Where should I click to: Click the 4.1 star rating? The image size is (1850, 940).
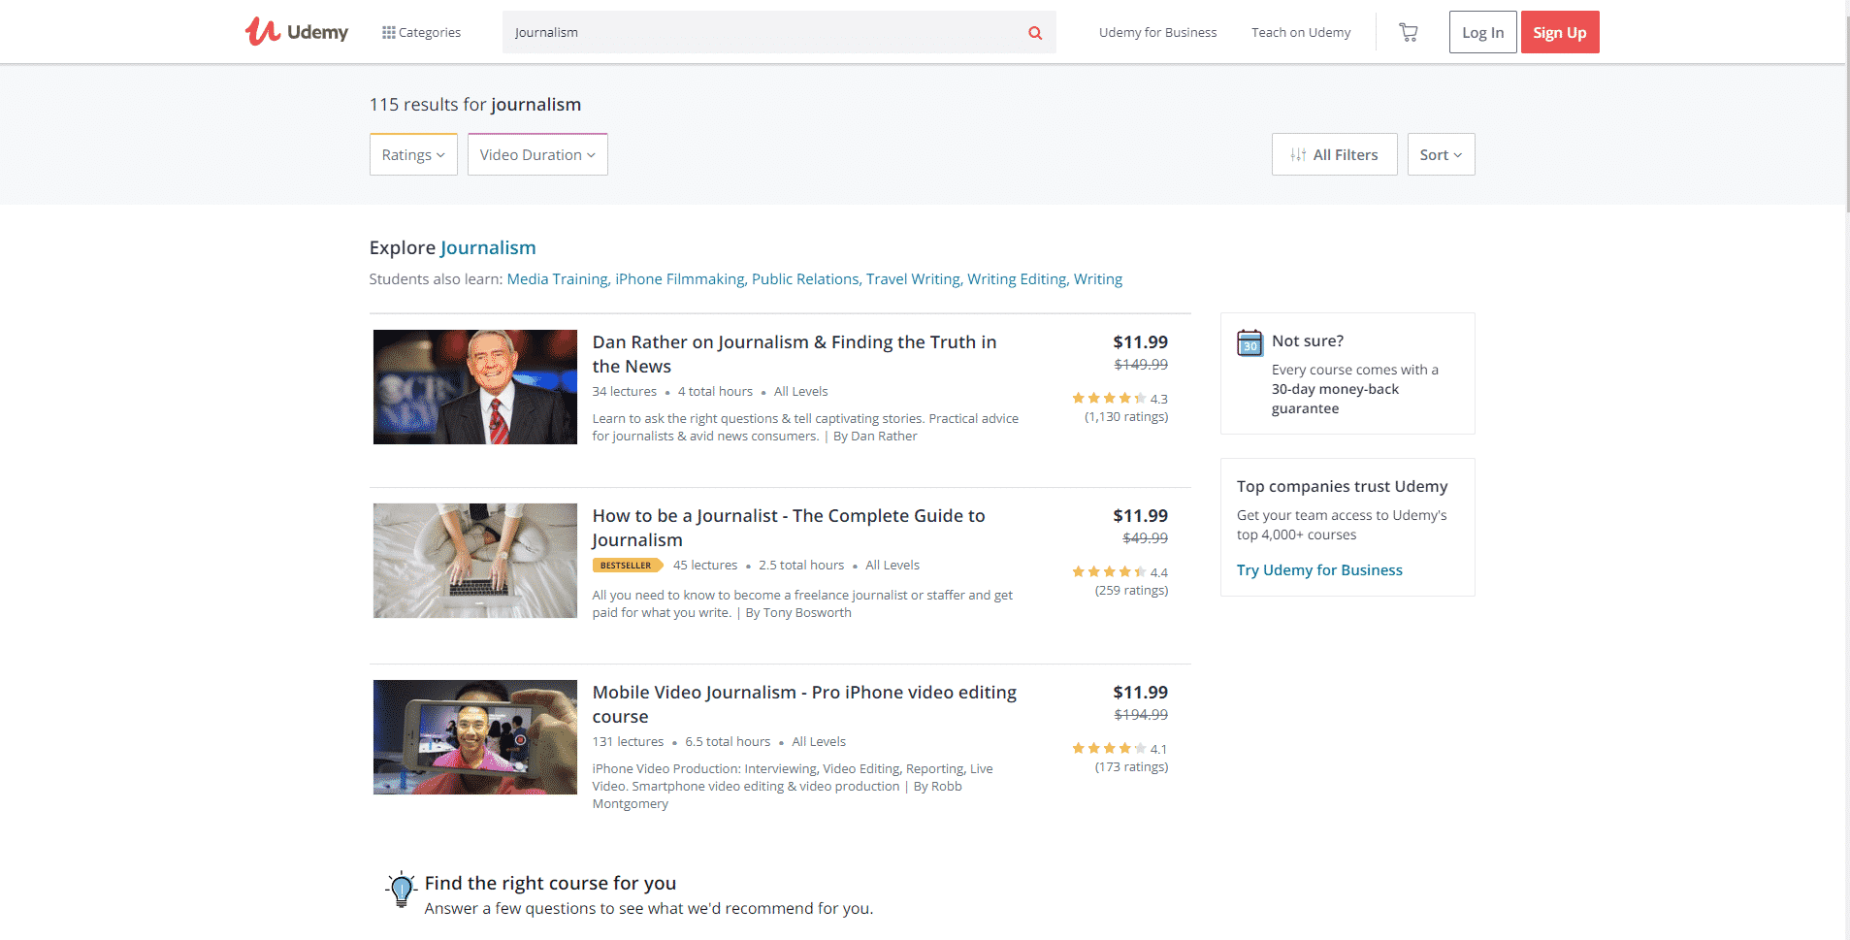(x=1120, y=749)
